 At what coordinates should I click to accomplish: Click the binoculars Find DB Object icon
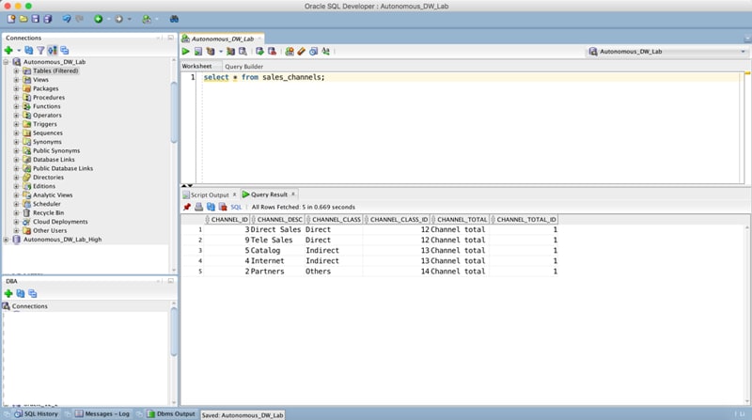click(x=174, y=19)
